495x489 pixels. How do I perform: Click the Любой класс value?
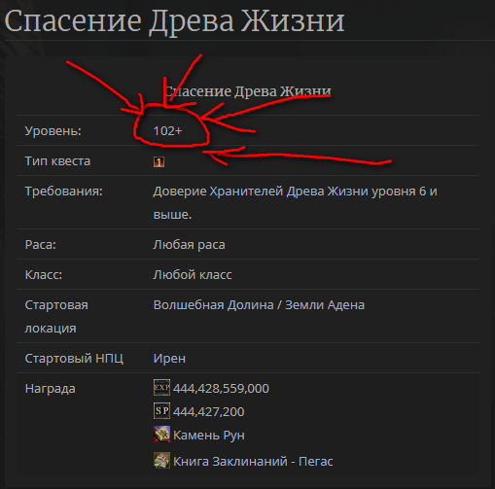coord(193,275)
